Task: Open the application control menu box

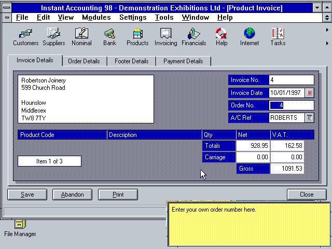Action: pos(7,8)
